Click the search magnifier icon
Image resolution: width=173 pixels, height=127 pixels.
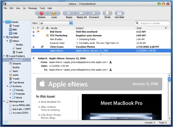[x=137, y=23]
